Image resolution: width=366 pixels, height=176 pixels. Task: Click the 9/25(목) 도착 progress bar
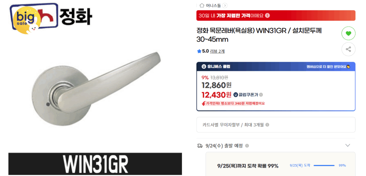324,166
